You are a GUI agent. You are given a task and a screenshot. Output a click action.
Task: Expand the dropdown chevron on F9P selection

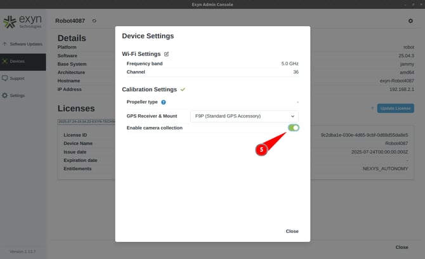(292, 116)
